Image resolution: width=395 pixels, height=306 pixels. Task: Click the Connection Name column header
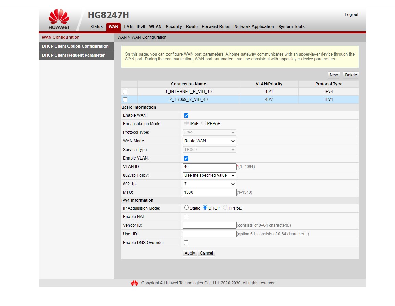pos(188,84)
